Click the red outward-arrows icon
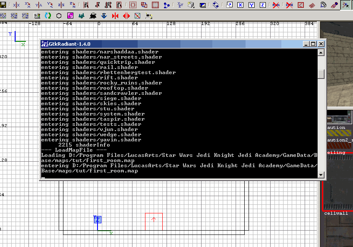 [126, 16]
